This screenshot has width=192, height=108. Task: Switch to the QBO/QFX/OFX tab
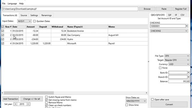coord(158,15)
